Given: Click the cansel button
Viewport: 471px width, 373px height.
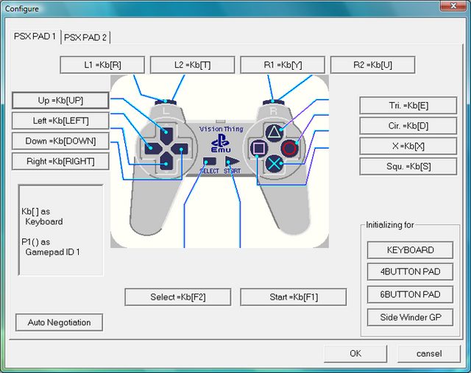Looking at the screenshot, I should pos(429,354).
